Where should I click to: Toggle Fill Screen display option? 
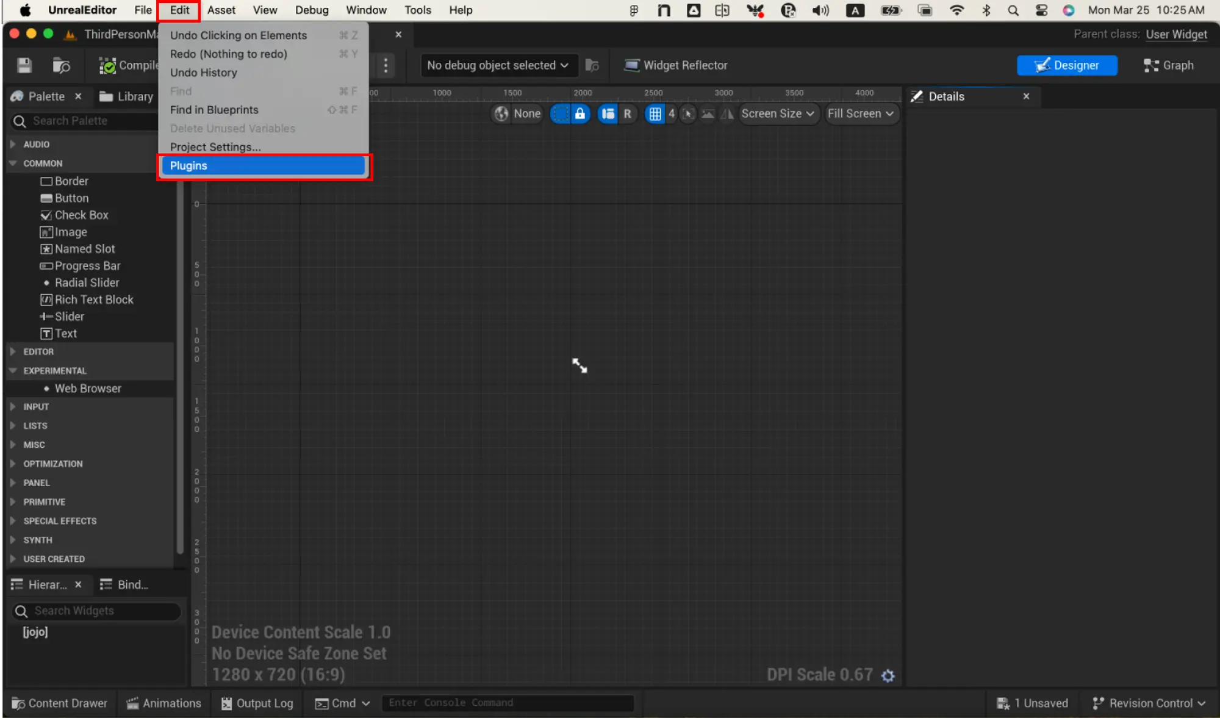coord(860,113)
